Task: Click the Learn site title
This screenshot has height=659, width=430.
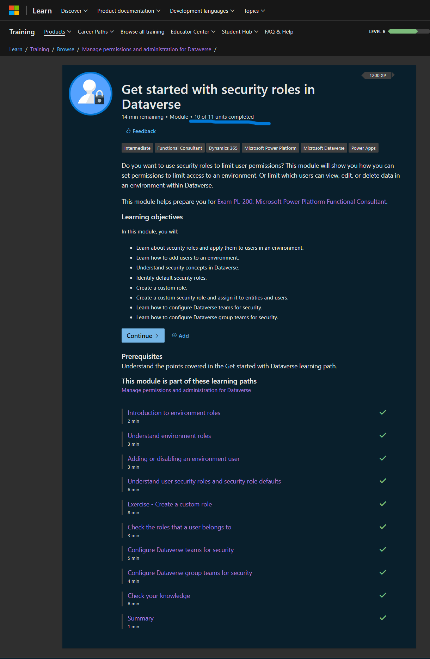Action: pyautogui.click(x=42, y=11)
